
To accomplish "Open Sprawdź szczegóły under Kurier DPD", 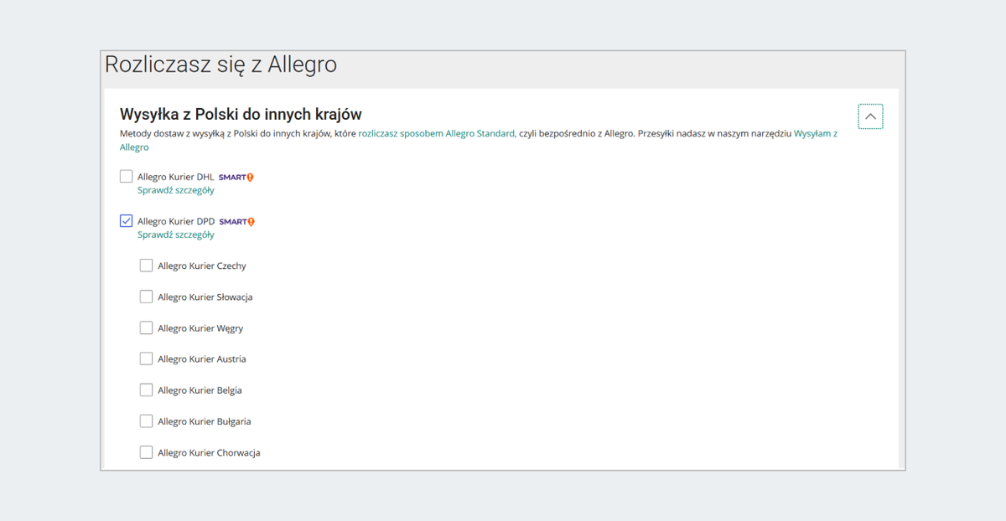I will [176, 235].
